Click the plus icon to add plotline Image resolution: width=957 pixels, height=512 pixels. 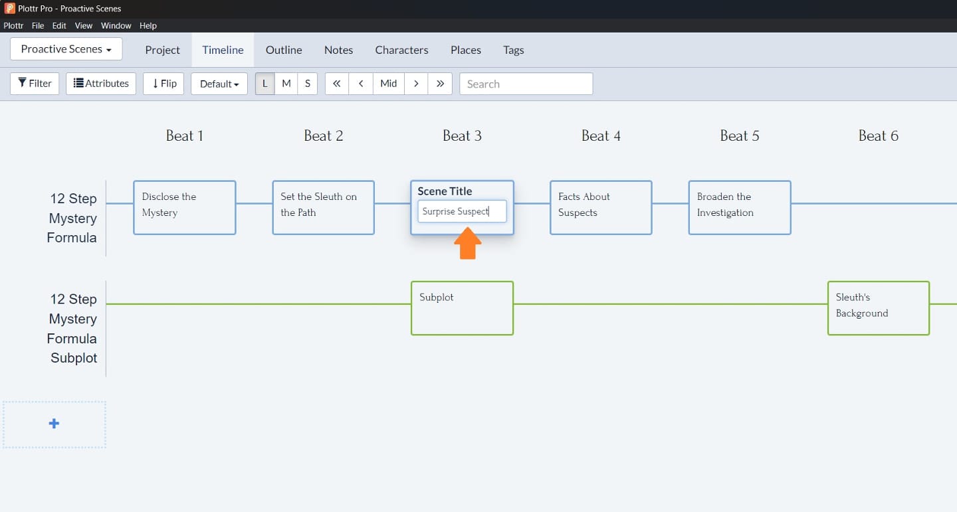tap(54, 424)
